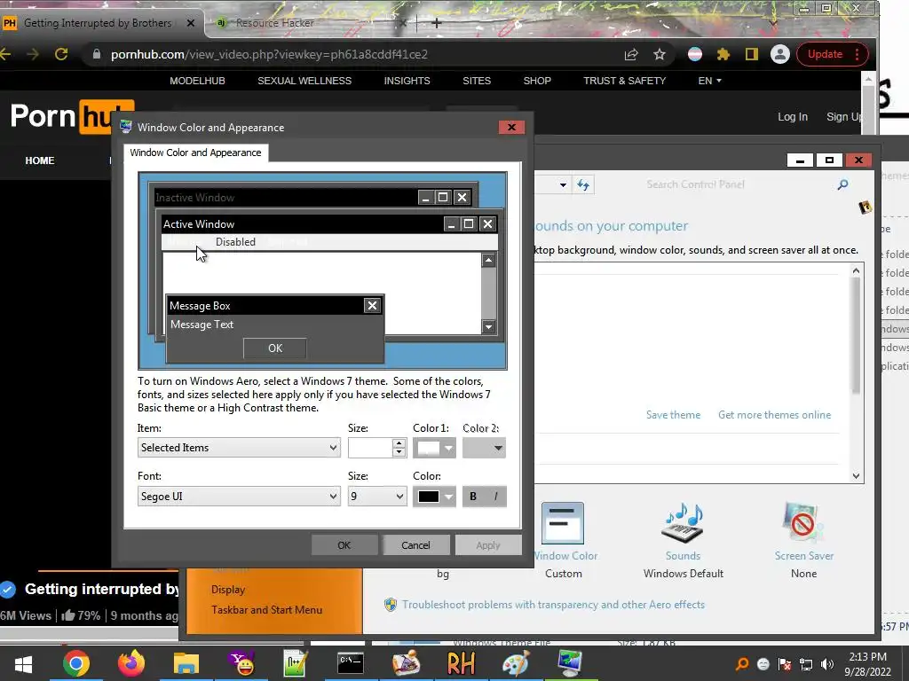909x681 pixels.
Task: Reload the page in Chrome
Action: click(61, 54)
